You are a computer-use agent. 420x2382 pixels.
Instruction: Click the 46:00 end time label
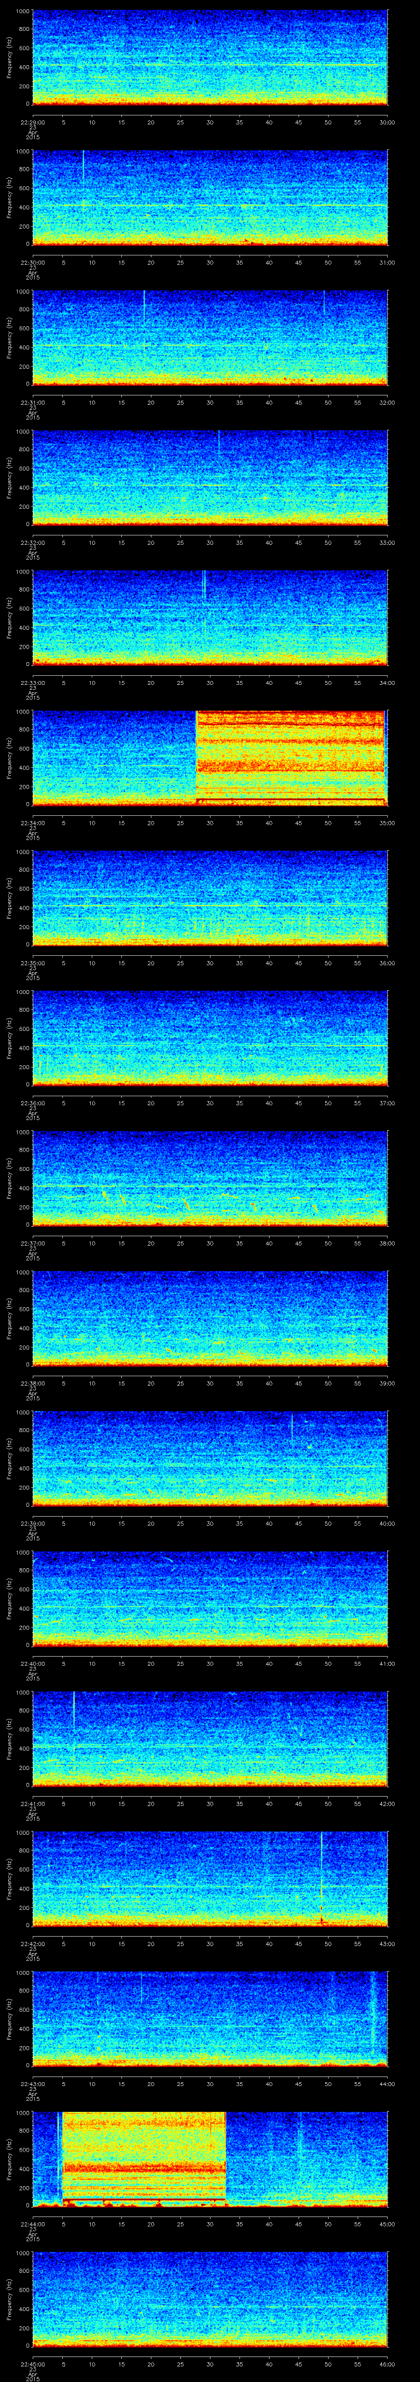[387, 2364]
